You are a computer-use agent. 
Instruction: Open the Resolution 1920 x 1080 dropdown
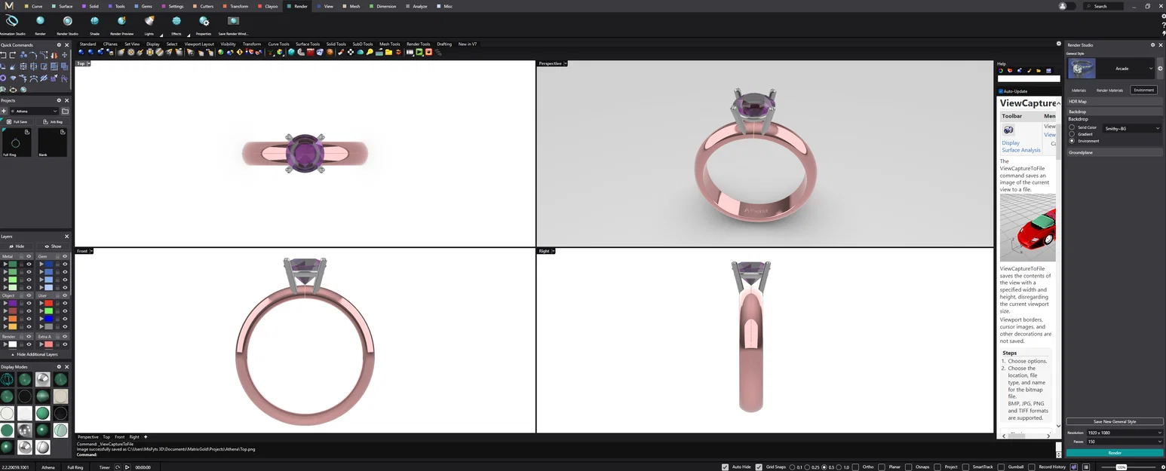pyautogui.click(x=1125, y=433)
